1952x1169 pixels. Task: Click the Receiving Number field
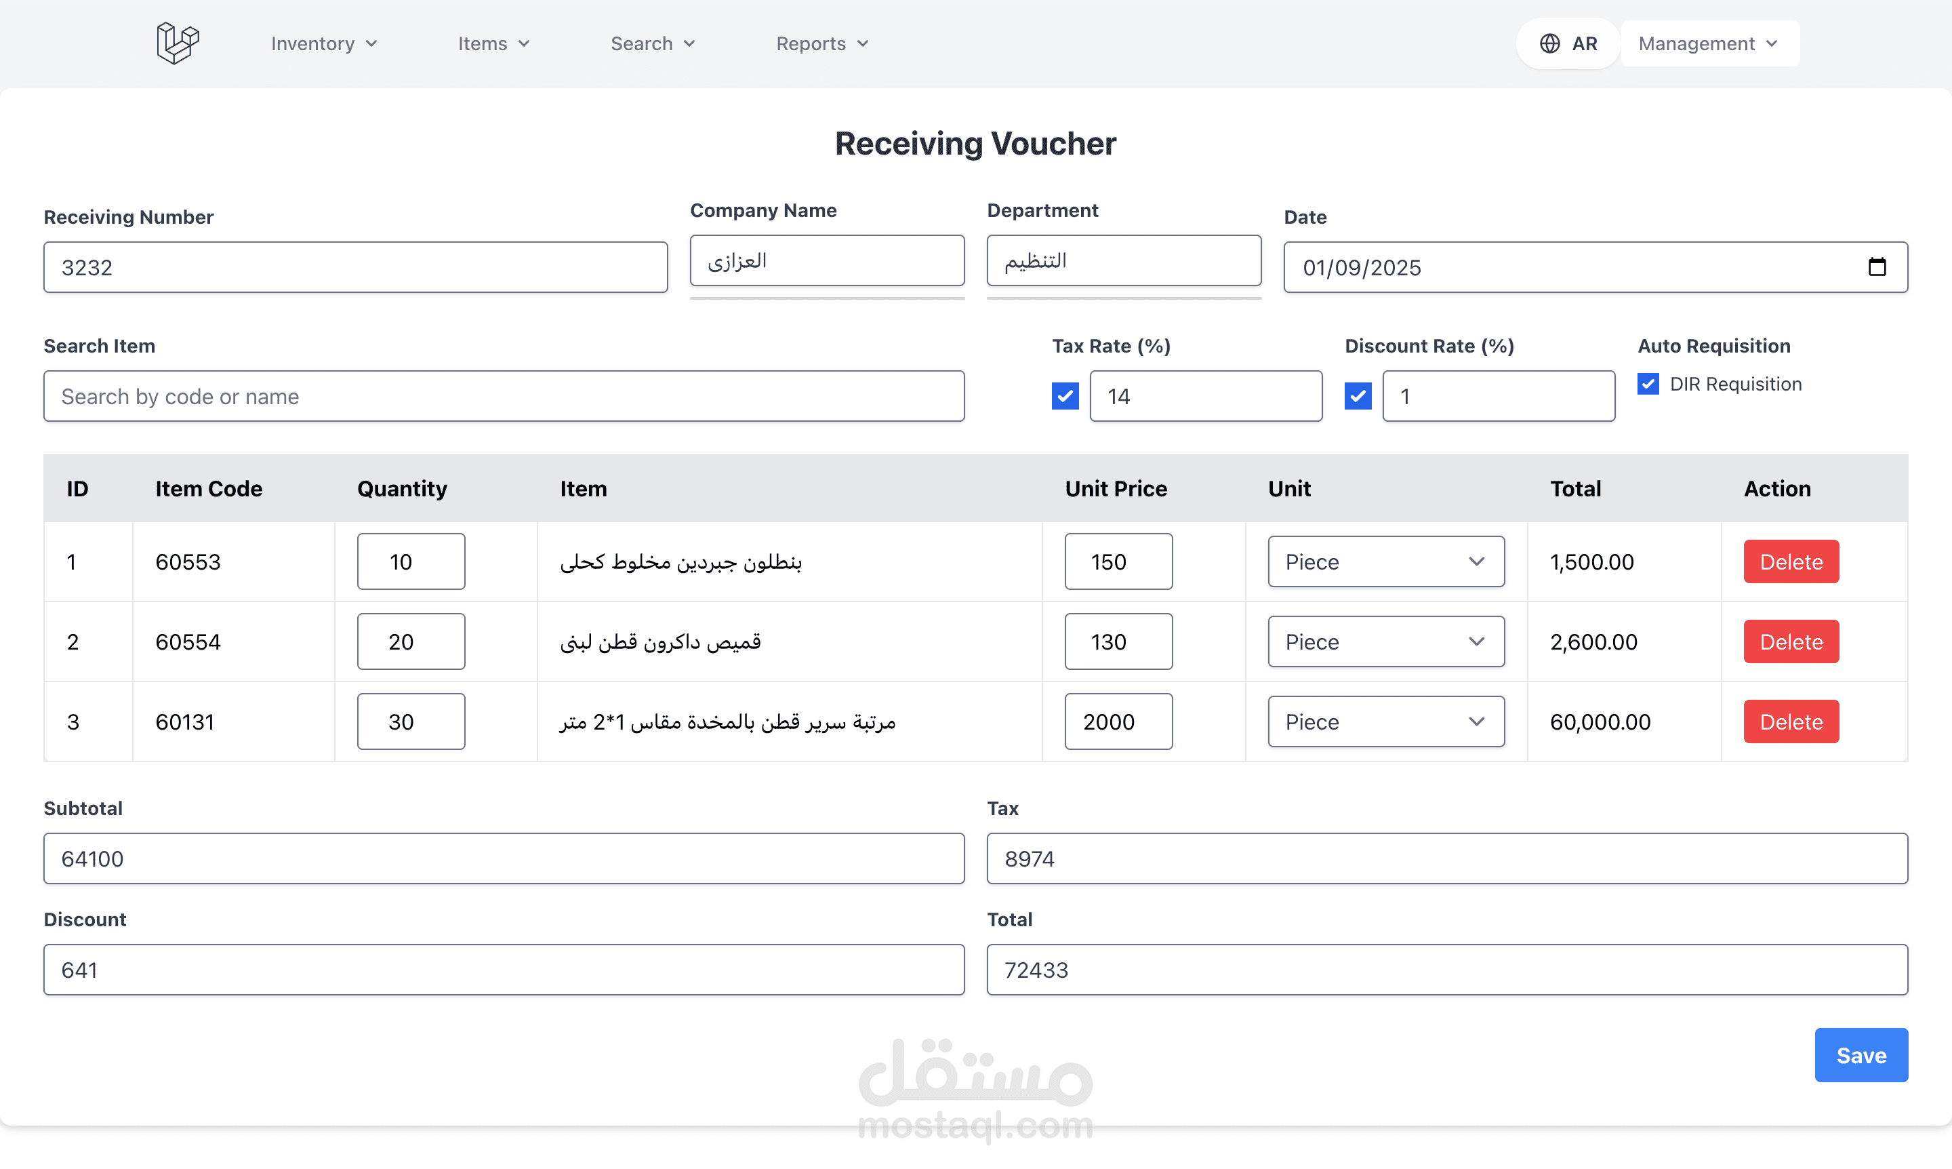(x=355, y=268)
